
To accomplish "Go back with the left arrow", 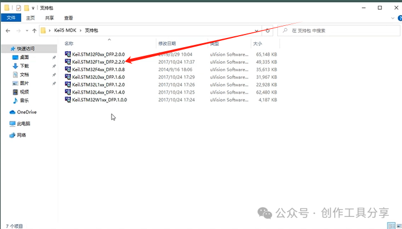I will [8, 30].
